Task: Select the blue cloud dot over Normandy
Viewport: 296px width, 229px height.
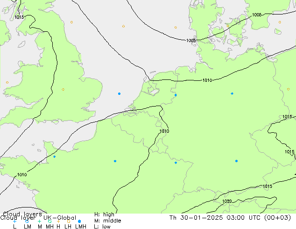Action: pyautogui.click(x=55, y=157)
